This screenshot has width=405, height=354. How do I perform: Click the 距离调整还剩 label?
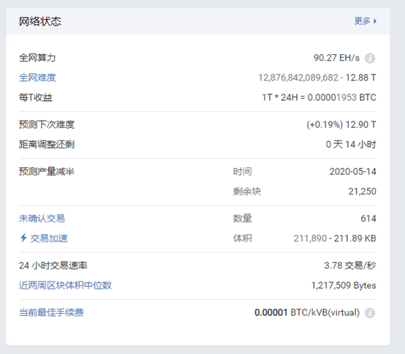pyautogui.click(x=47, y=144)
